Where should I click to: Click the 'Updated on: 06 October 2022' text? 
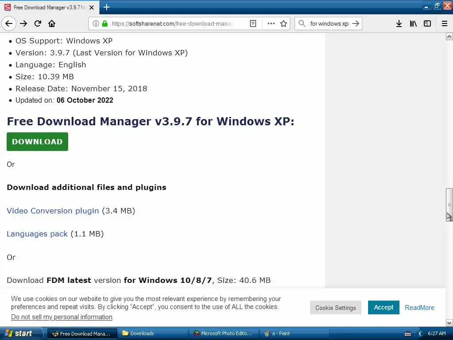coord(64,100)
